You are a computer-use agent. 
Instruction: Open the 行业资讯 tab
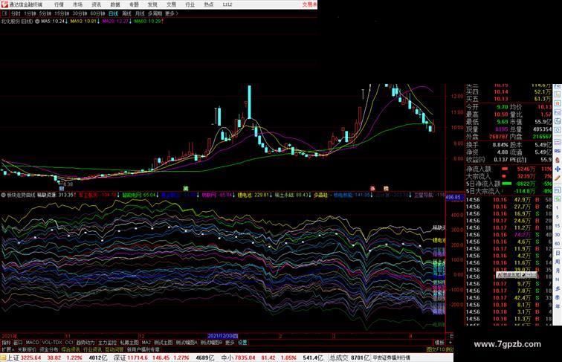click(x=92, y=349)
